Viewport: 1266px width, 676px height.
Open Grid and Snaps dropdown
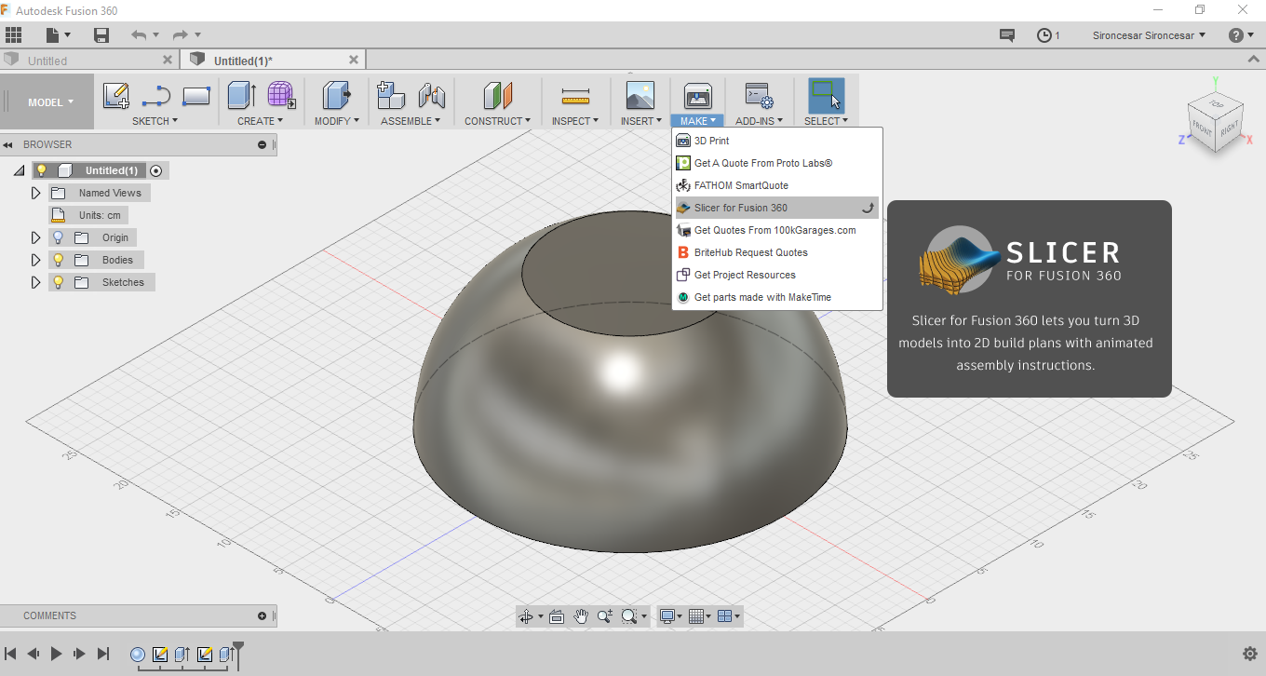[699, 616]
